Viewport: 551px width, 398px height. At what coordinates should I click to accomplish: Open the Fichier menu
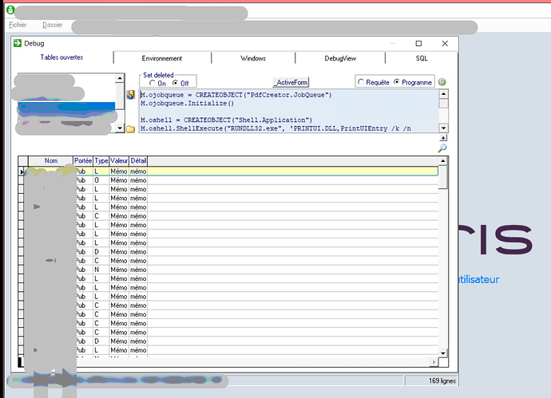click(x=18, y=25)
